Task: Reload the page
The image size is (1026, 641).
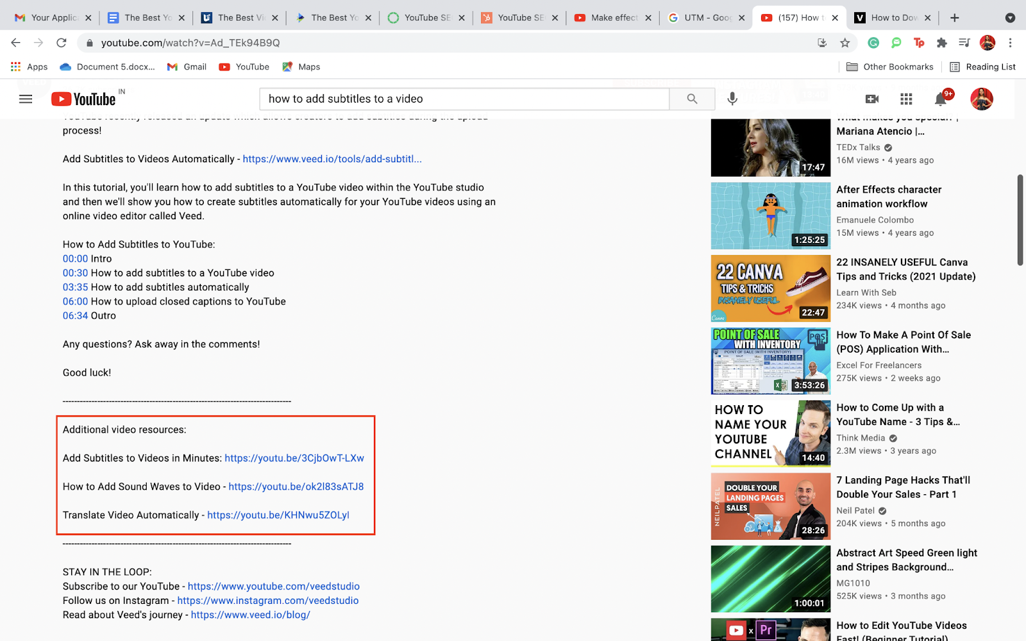Action: (62, 43)
